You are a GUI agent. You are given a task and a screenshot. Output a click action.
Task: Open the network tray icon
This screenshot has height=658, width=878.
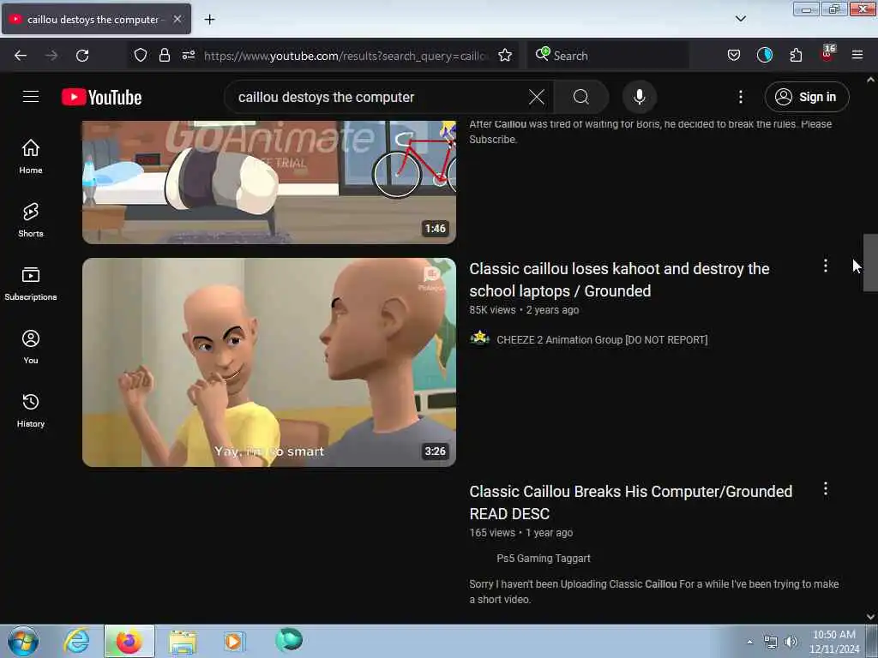771,643
